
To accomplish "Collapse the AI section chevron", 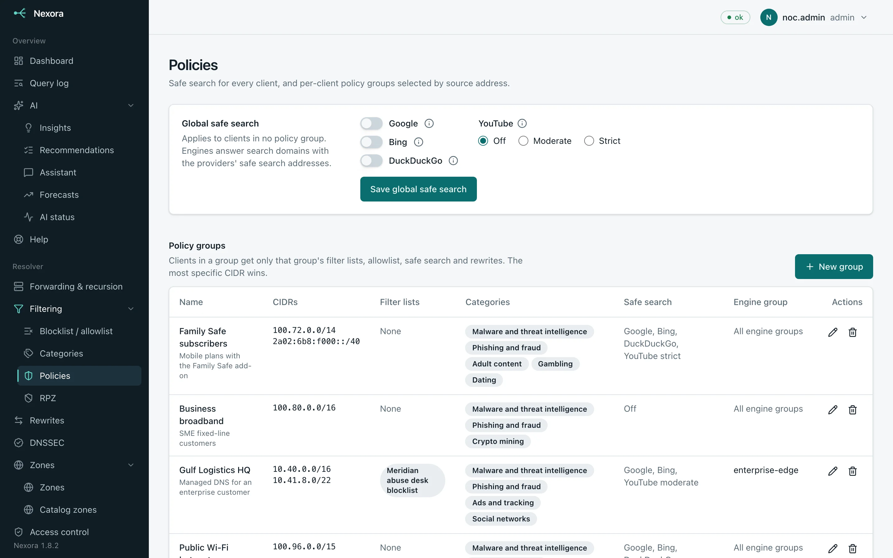I will (x=131, y=105).
